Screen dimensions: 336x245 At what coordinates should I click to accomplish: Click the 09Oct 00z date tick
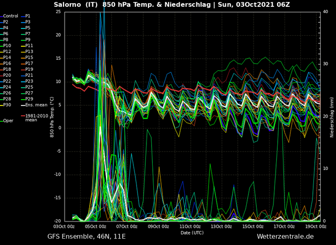pyautogui.click(x=159, y=226)
